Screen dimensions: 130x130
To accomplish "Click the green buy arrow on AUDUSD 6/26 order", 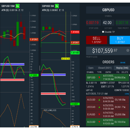I will pos(99,100).
